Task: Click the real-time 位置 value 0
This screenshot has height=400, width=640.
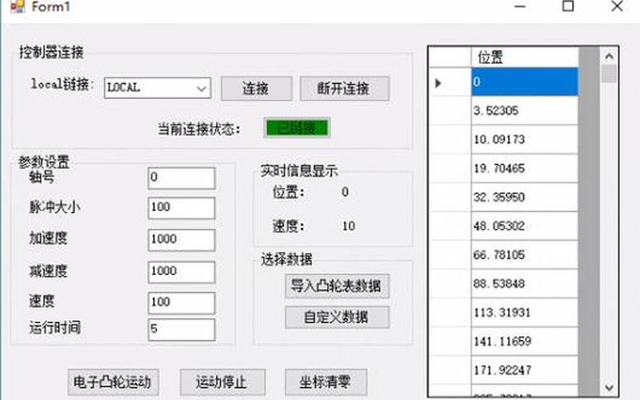Action: coord(346,192)
